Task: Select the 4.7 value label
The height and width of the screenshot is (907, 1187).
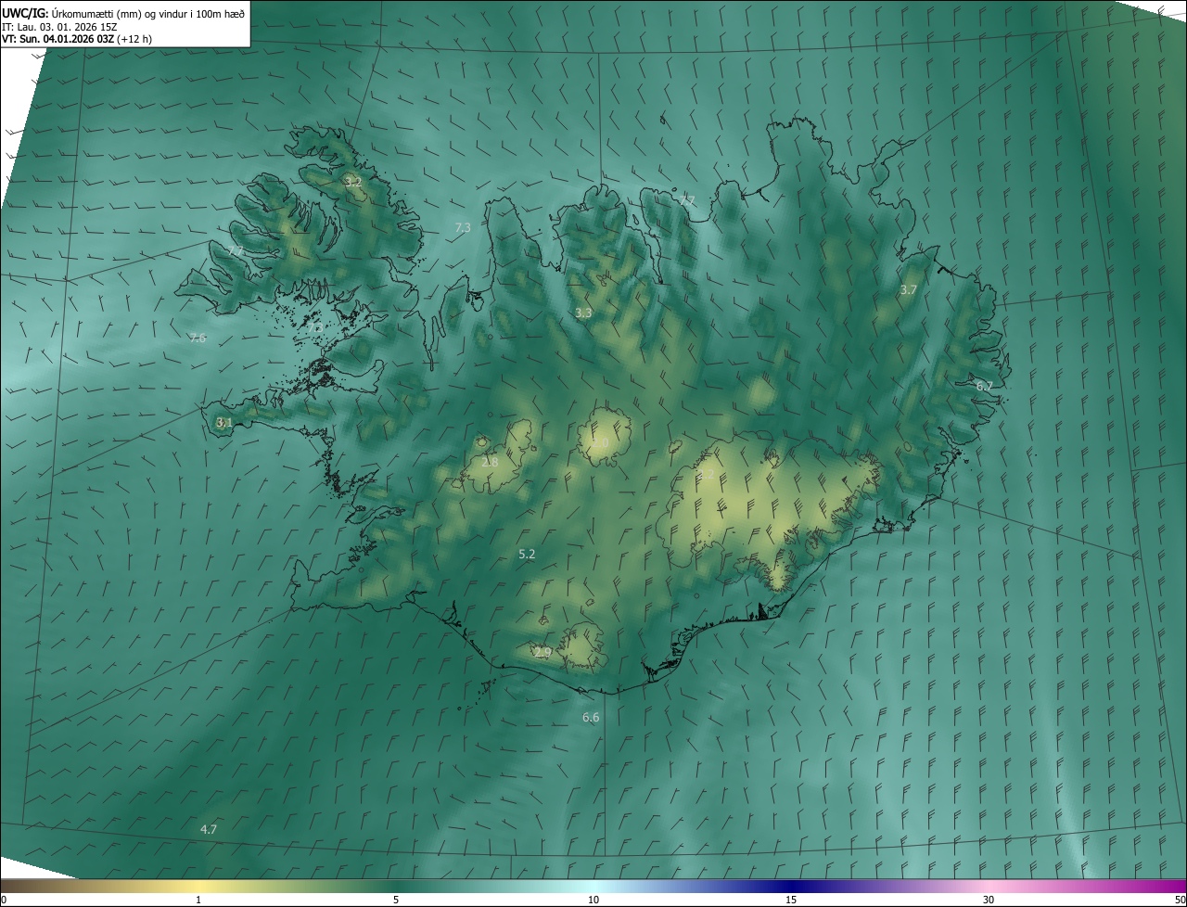Action: [x=209, y=829]
